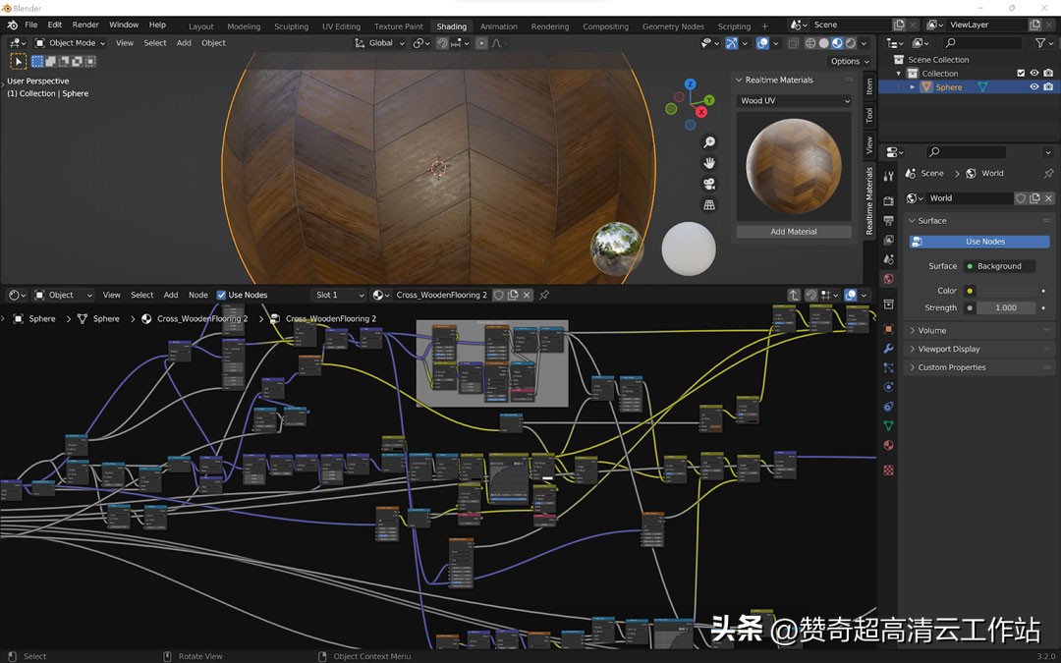The image size is (1061, 663).
Task: Hide the Sphere using its eye toggle
Action: [x=1034, y=86]
